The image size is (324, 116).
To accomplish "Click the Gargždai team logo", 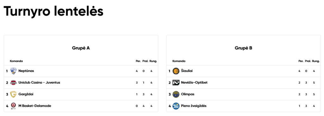I will [13, 94].
